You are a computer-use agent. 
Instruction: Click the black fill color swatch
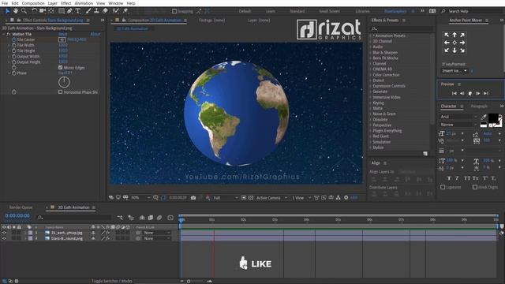pyautogui.click(x=492, y=118)
